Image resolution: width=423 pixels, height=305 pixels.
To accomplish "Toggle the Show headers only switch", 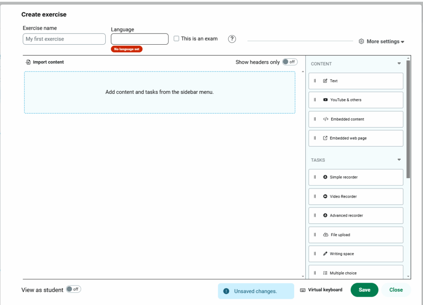I will (x=290, y=62).
